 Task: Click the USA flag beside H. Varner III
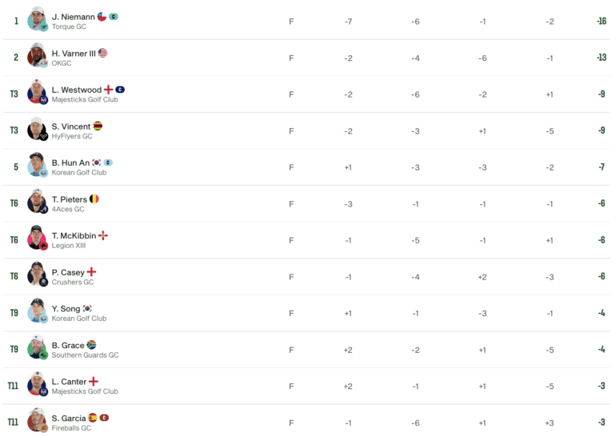pyautogui.click(x=102, y=53)
